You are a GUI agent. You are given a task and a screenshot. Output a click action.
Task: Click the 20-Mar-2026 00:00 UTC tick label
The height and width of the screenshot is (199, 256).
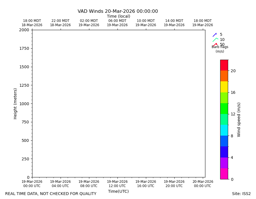pos(203,184)
